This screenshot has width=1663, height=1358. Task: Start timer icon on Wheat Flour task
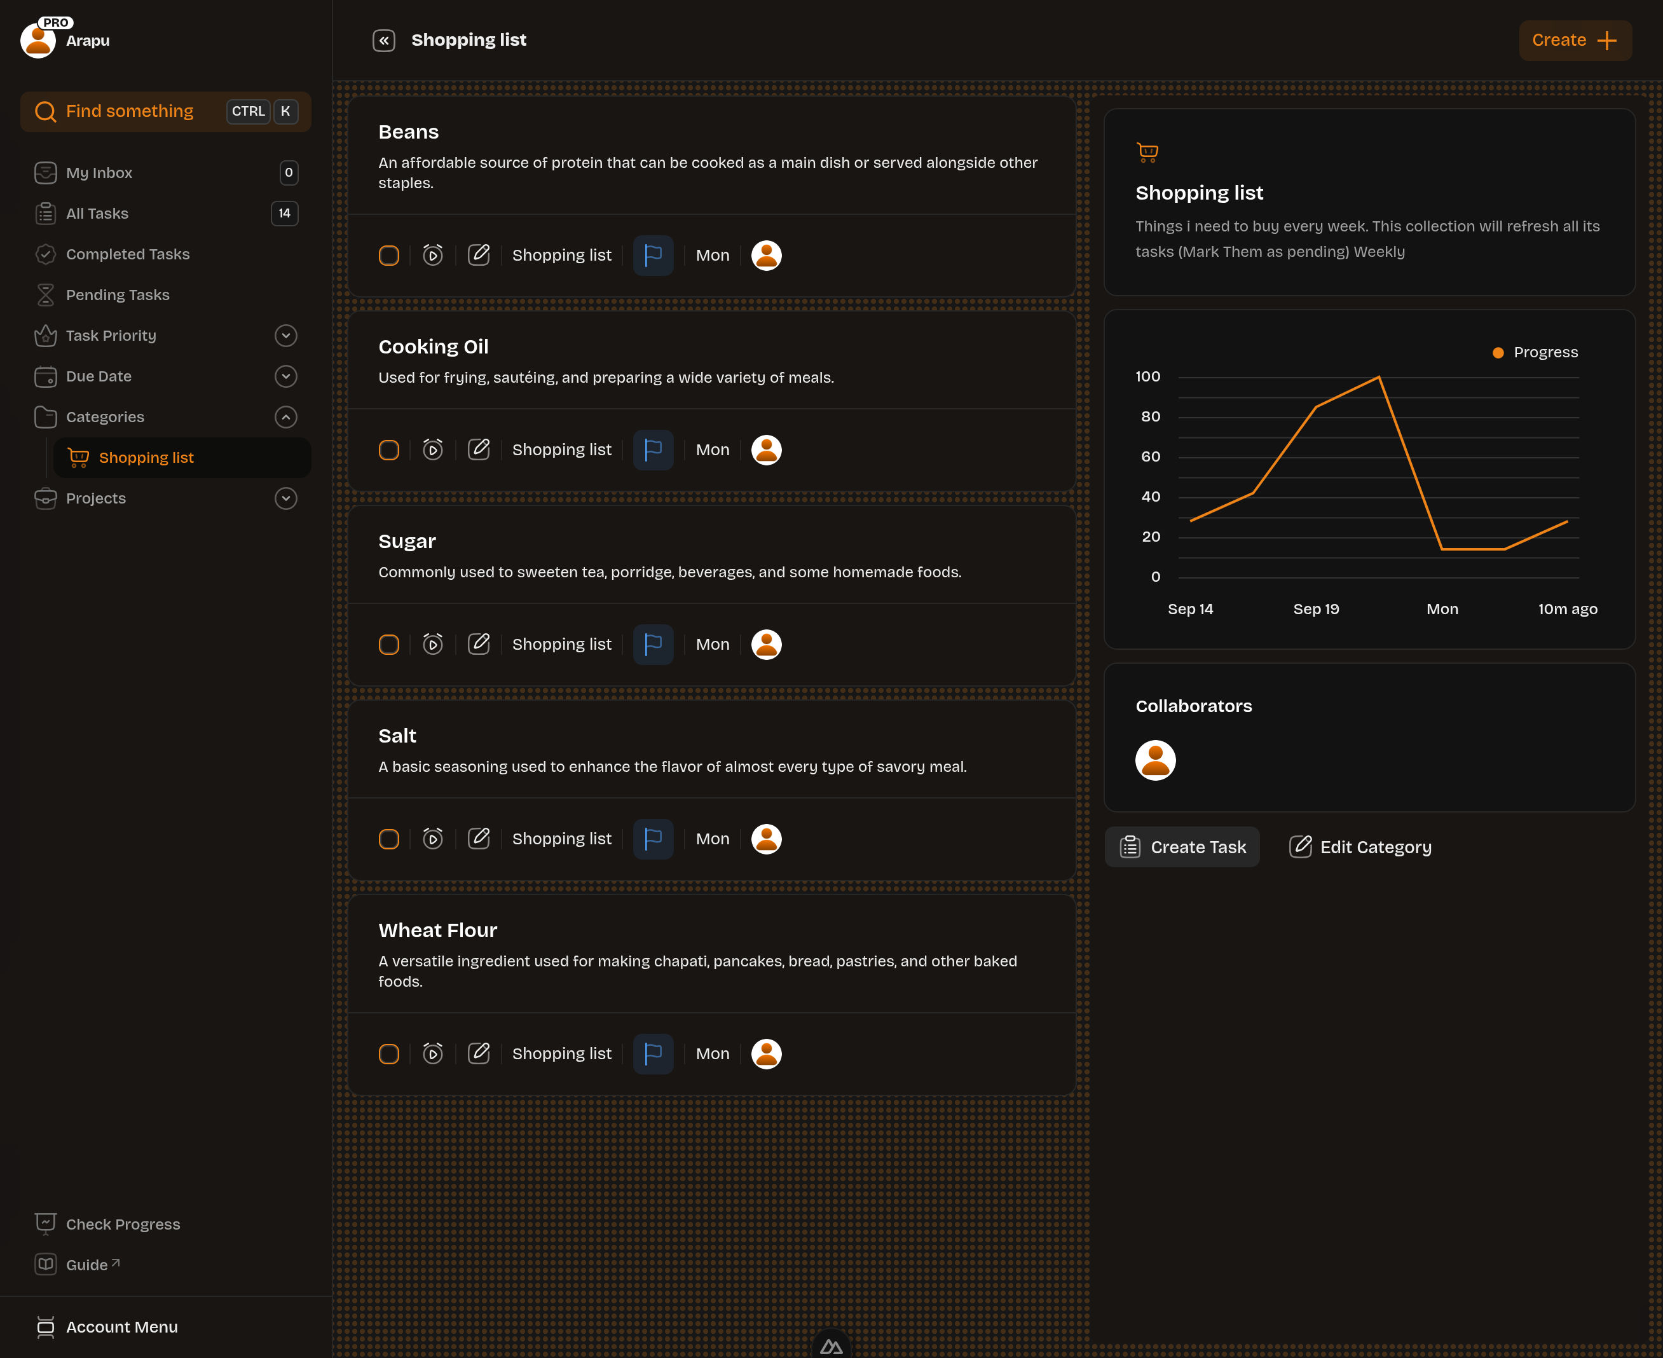(432, 1053)
